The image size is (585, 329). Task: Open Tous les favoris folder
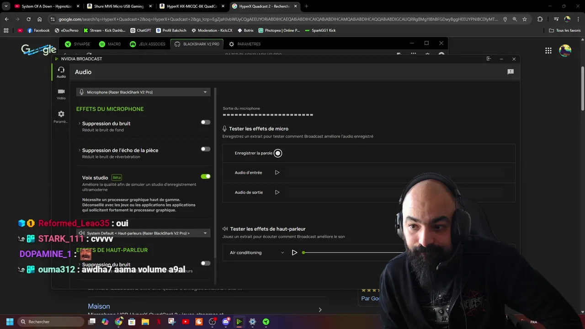[565, 30]
